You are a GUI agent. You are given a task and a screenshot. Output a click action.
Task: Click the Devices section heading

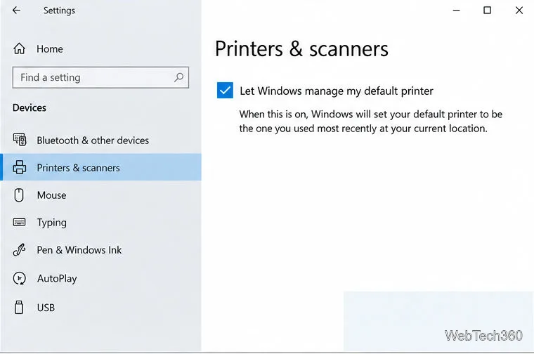coord(30,107)
